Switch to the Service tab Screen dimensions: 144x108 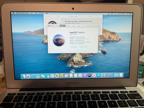click(x=84, y=26)
